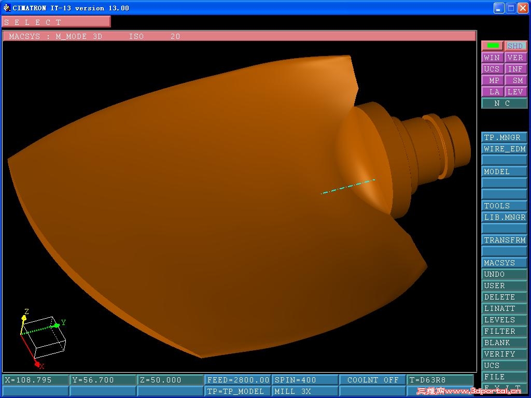The height and width of the screenshot is (398, 531).
Task: Open the LEV levels button
Action: coord(515,92)
